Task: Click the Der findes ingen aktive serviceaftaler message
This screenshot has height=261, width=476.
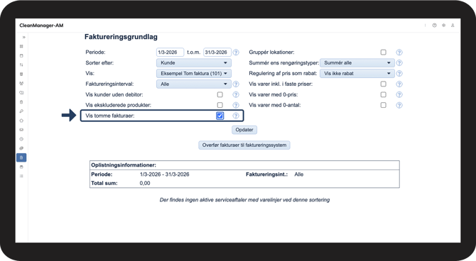Action: pos(244,200)
